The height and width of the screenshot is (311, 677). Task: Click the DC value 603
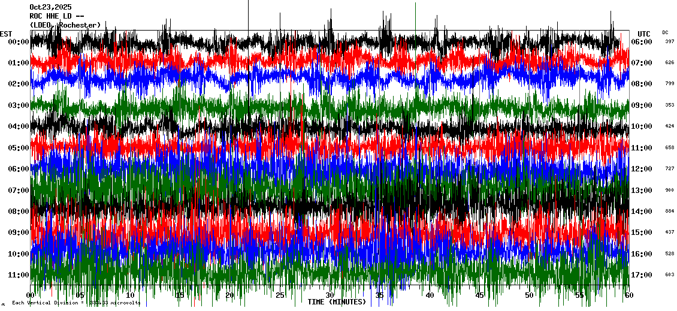click(669, 274)
